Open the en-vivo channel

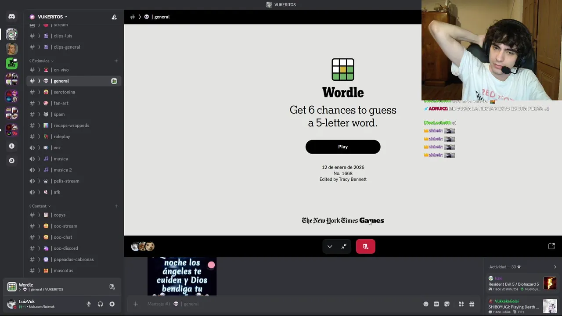click(x=73, y=70)
